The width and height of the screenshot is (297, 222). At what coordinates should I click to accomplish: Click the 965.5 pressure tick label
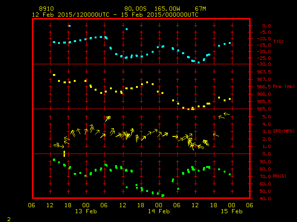[x=264, y=102]
